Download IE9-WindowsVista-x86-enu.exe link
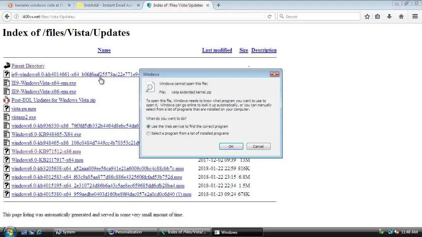The image size is (422, 237). [x=44, y=92]
